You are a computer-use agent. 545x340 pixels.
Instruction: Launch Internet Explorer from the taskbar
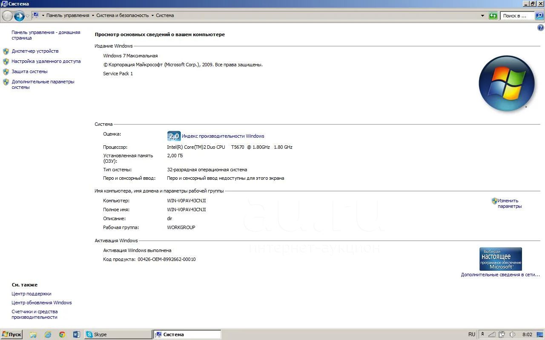(48, 334)
